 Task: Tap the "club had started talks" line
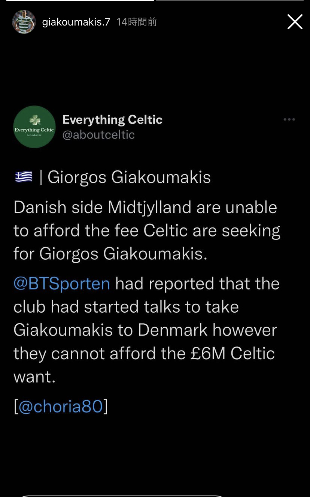coord(126,307)
